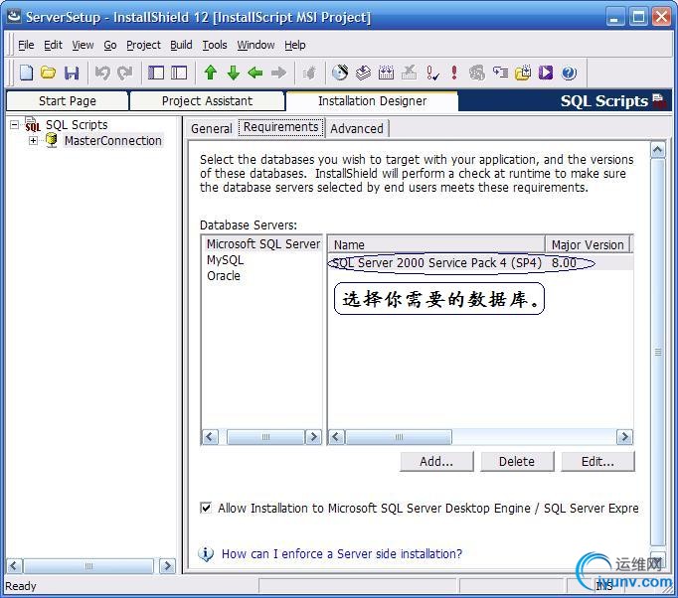Select Microsoft SQL Server in Database Servers
Image resolution: width=678 pixels, height=598 pixels.
[x=263, y=243]
